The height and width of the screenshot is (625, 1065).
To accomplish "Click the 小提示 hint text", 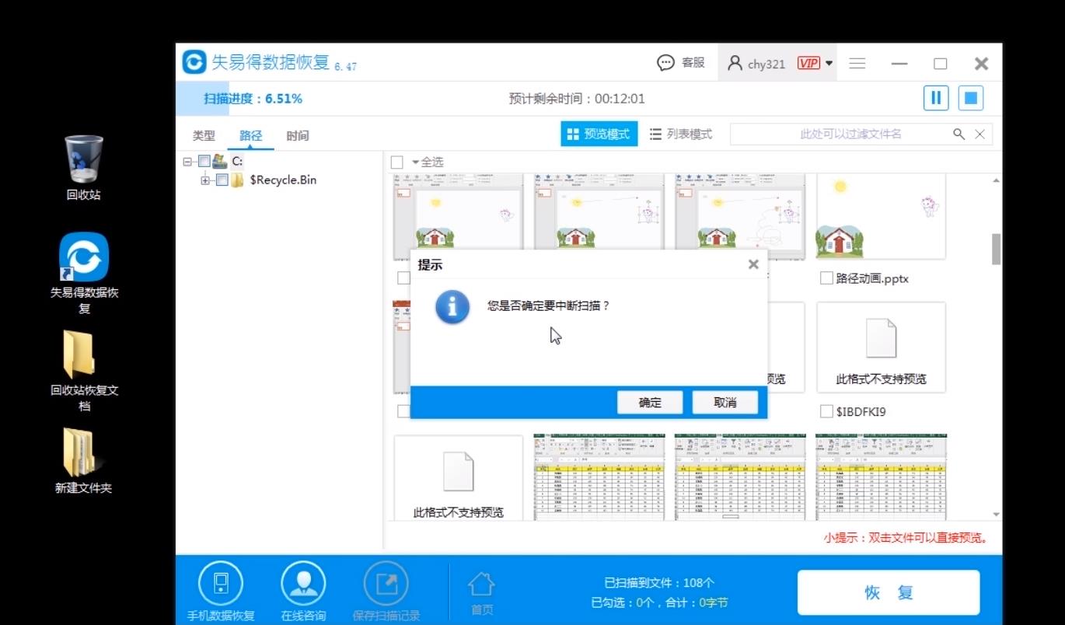I will [x=906, y=538].
